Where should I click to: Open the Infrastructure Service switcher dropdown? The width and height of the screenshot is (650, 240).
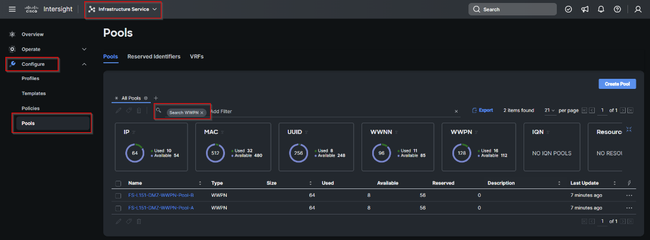click(x=123, y=9)
